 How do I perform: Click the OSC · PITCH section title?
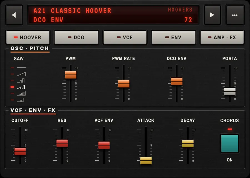coord(29,48)
